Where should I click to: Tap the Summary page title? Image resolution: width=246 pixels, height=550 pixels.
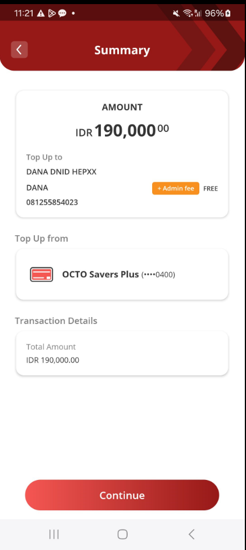pos(122,50)
